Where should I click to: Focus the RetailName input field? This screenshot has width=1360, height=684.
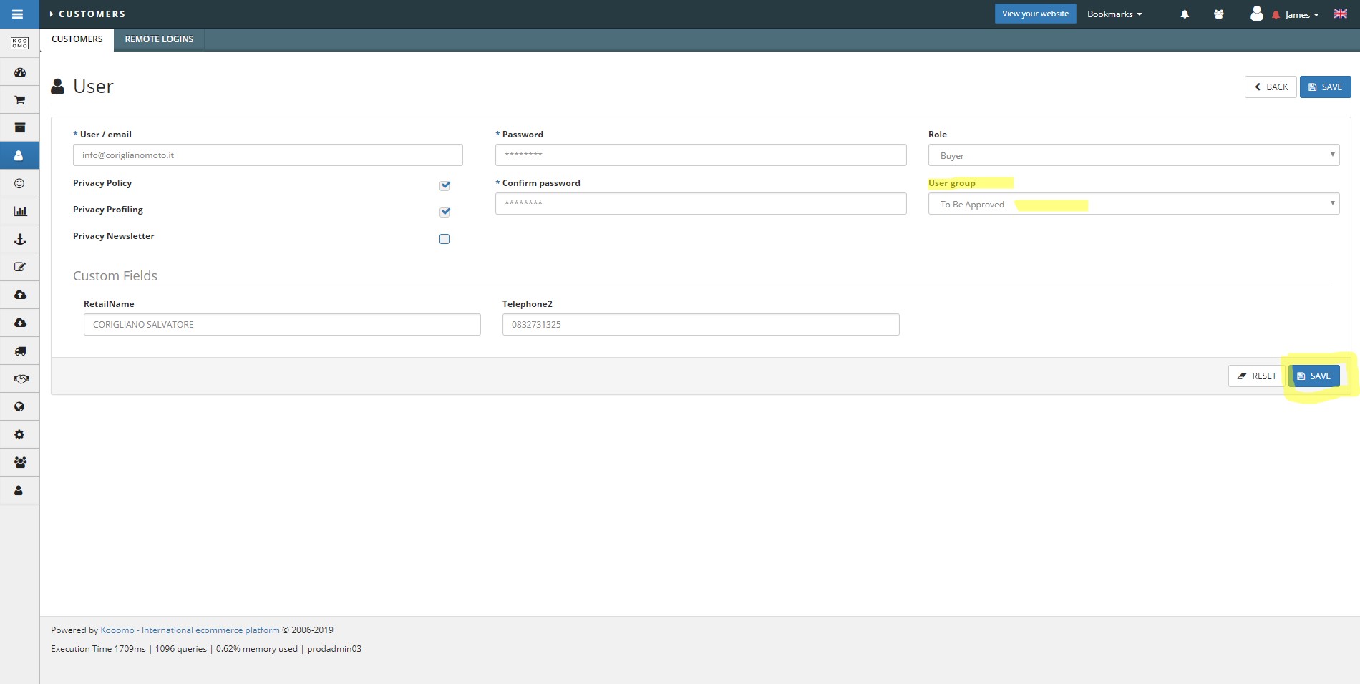click(x=282, y=324)
